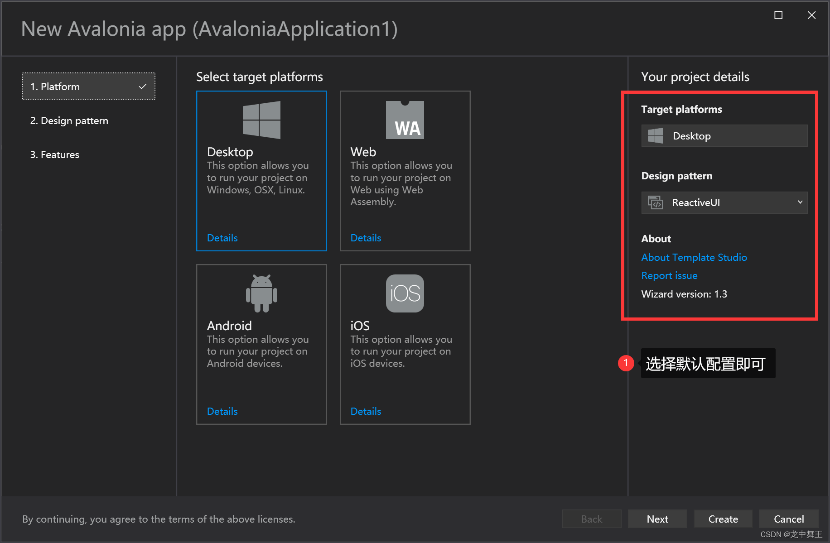
Task: Click the Report issue link
Action: [669, 275]
